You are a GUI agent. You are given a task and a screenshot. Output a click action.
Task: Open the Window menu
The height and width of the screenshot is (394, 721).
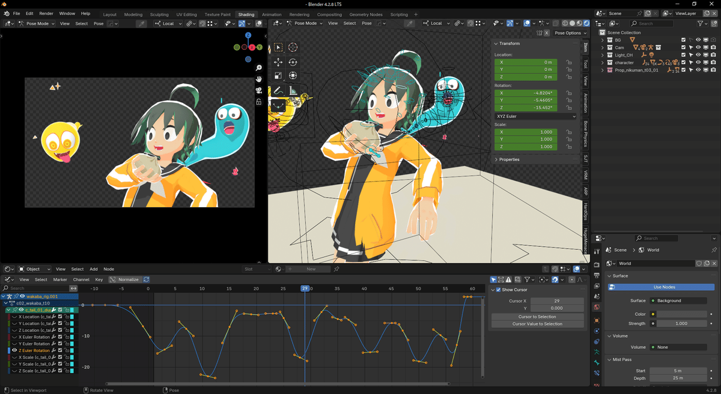coord(67,13)
